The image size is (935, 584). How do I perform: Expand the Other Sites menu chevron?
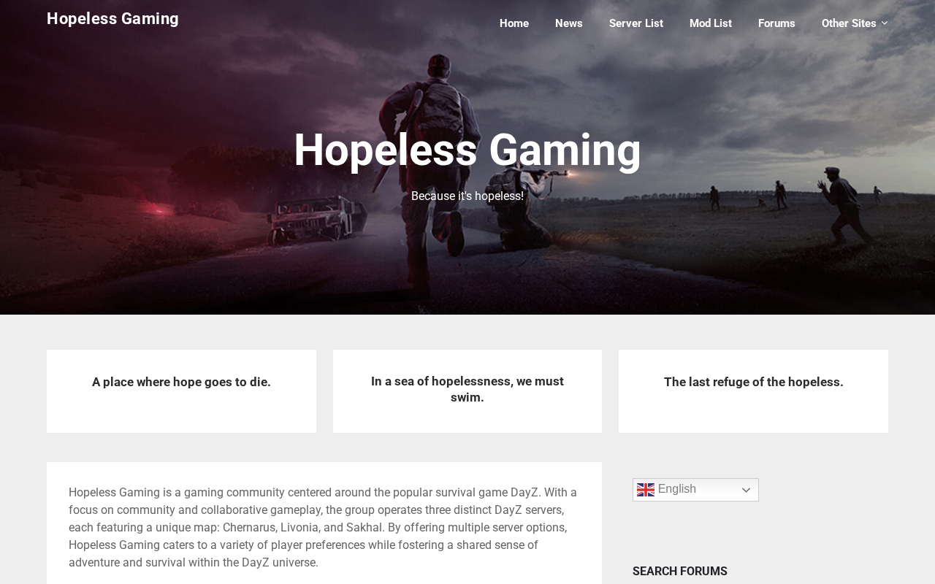click(885, 23)
